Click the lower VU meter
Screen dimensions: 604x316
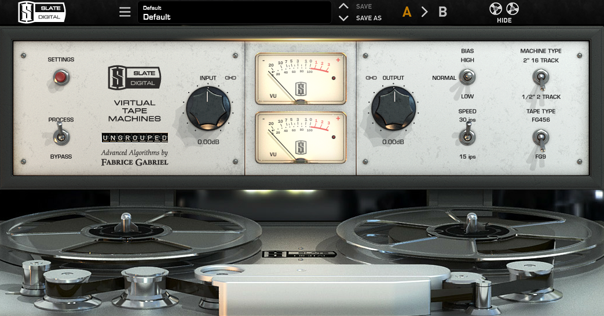301,137
